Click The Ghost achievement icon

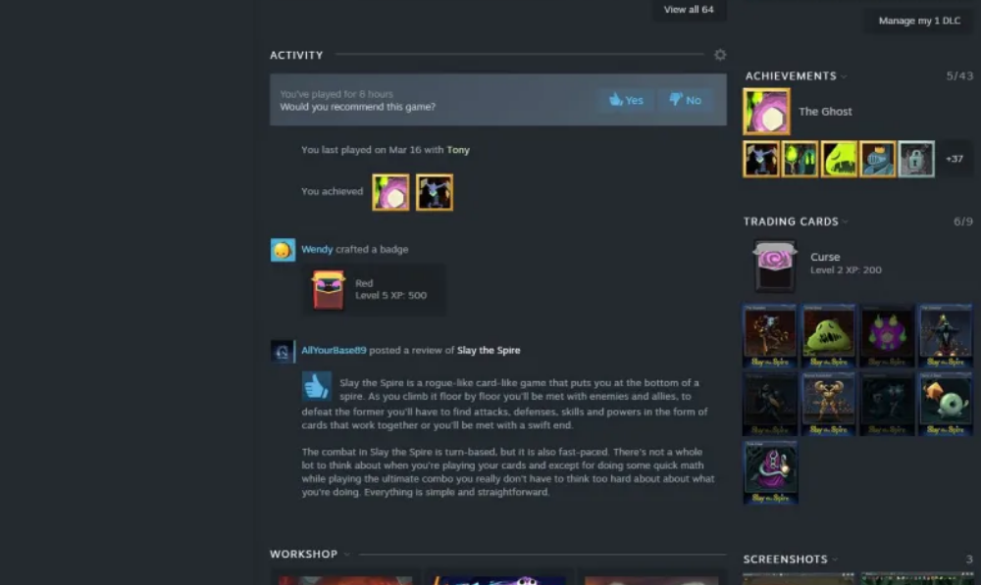tap(766, 112)
